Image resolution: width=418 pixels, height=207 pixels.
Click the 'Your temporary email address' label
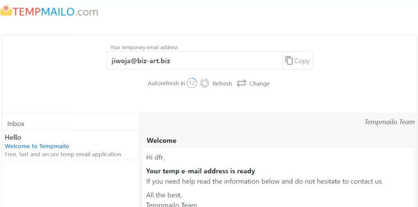pyautogui.click(x=144, y=47)
